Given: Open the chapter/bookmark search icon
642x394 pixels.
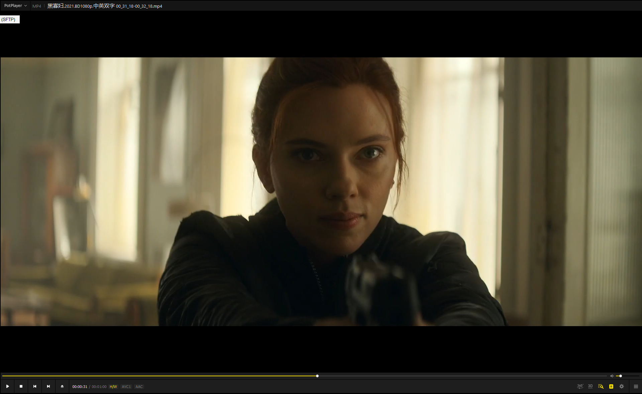Looking at the screenshot, I should (601, 386).
